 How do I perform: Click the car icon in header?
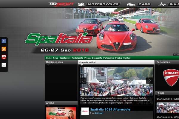coord(131,5)
